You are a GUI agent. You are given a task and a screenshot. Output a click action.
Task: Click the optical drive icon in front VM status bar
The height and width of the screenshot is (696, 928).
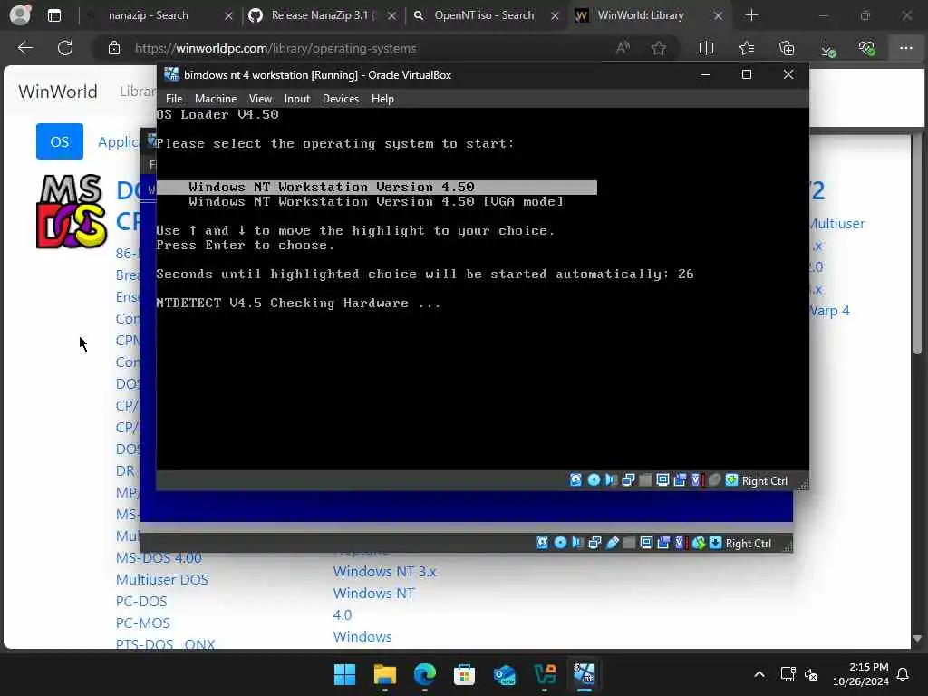pyautogui.click(x=594, y=480)
